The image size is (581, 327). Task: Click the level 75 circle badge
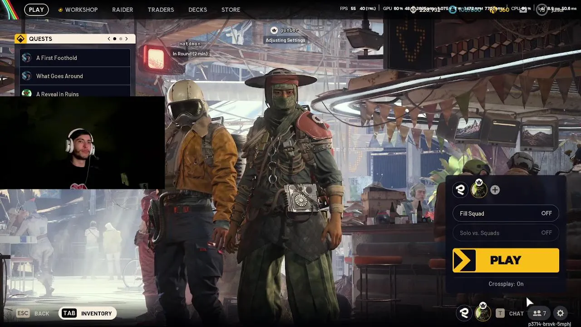542,10
